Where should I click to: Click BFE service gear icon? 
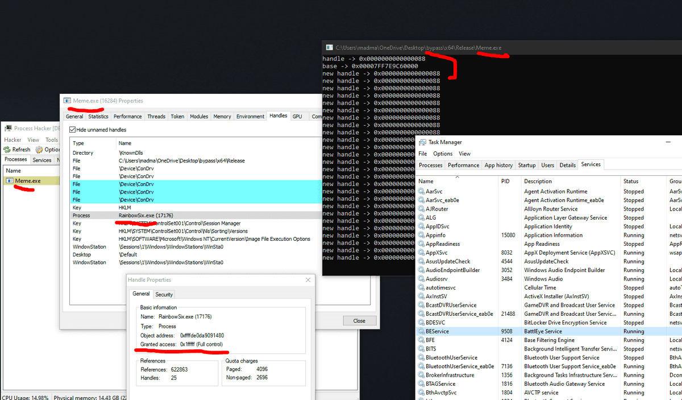coord(421,340)
